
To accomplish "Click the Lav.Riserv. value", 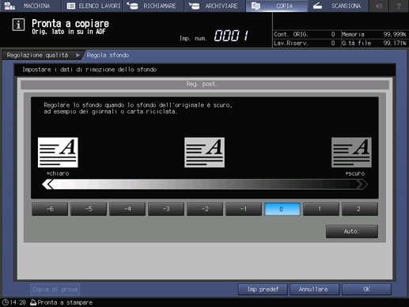I will [x=333, y=43].
